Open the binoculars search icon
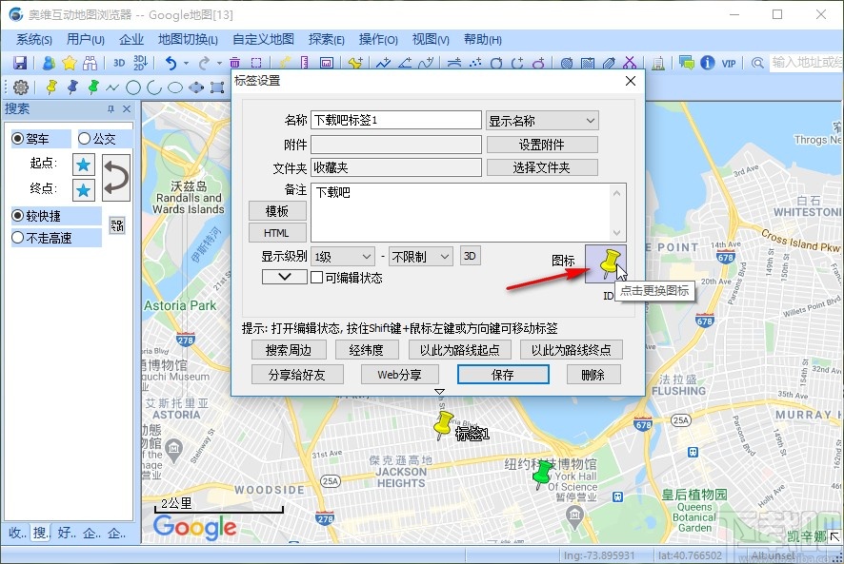 tap(88, 62)
